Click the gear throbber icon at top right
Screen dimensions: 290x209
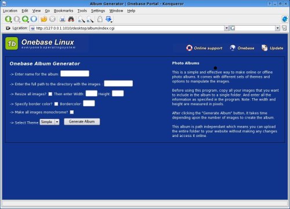point(285,19)
